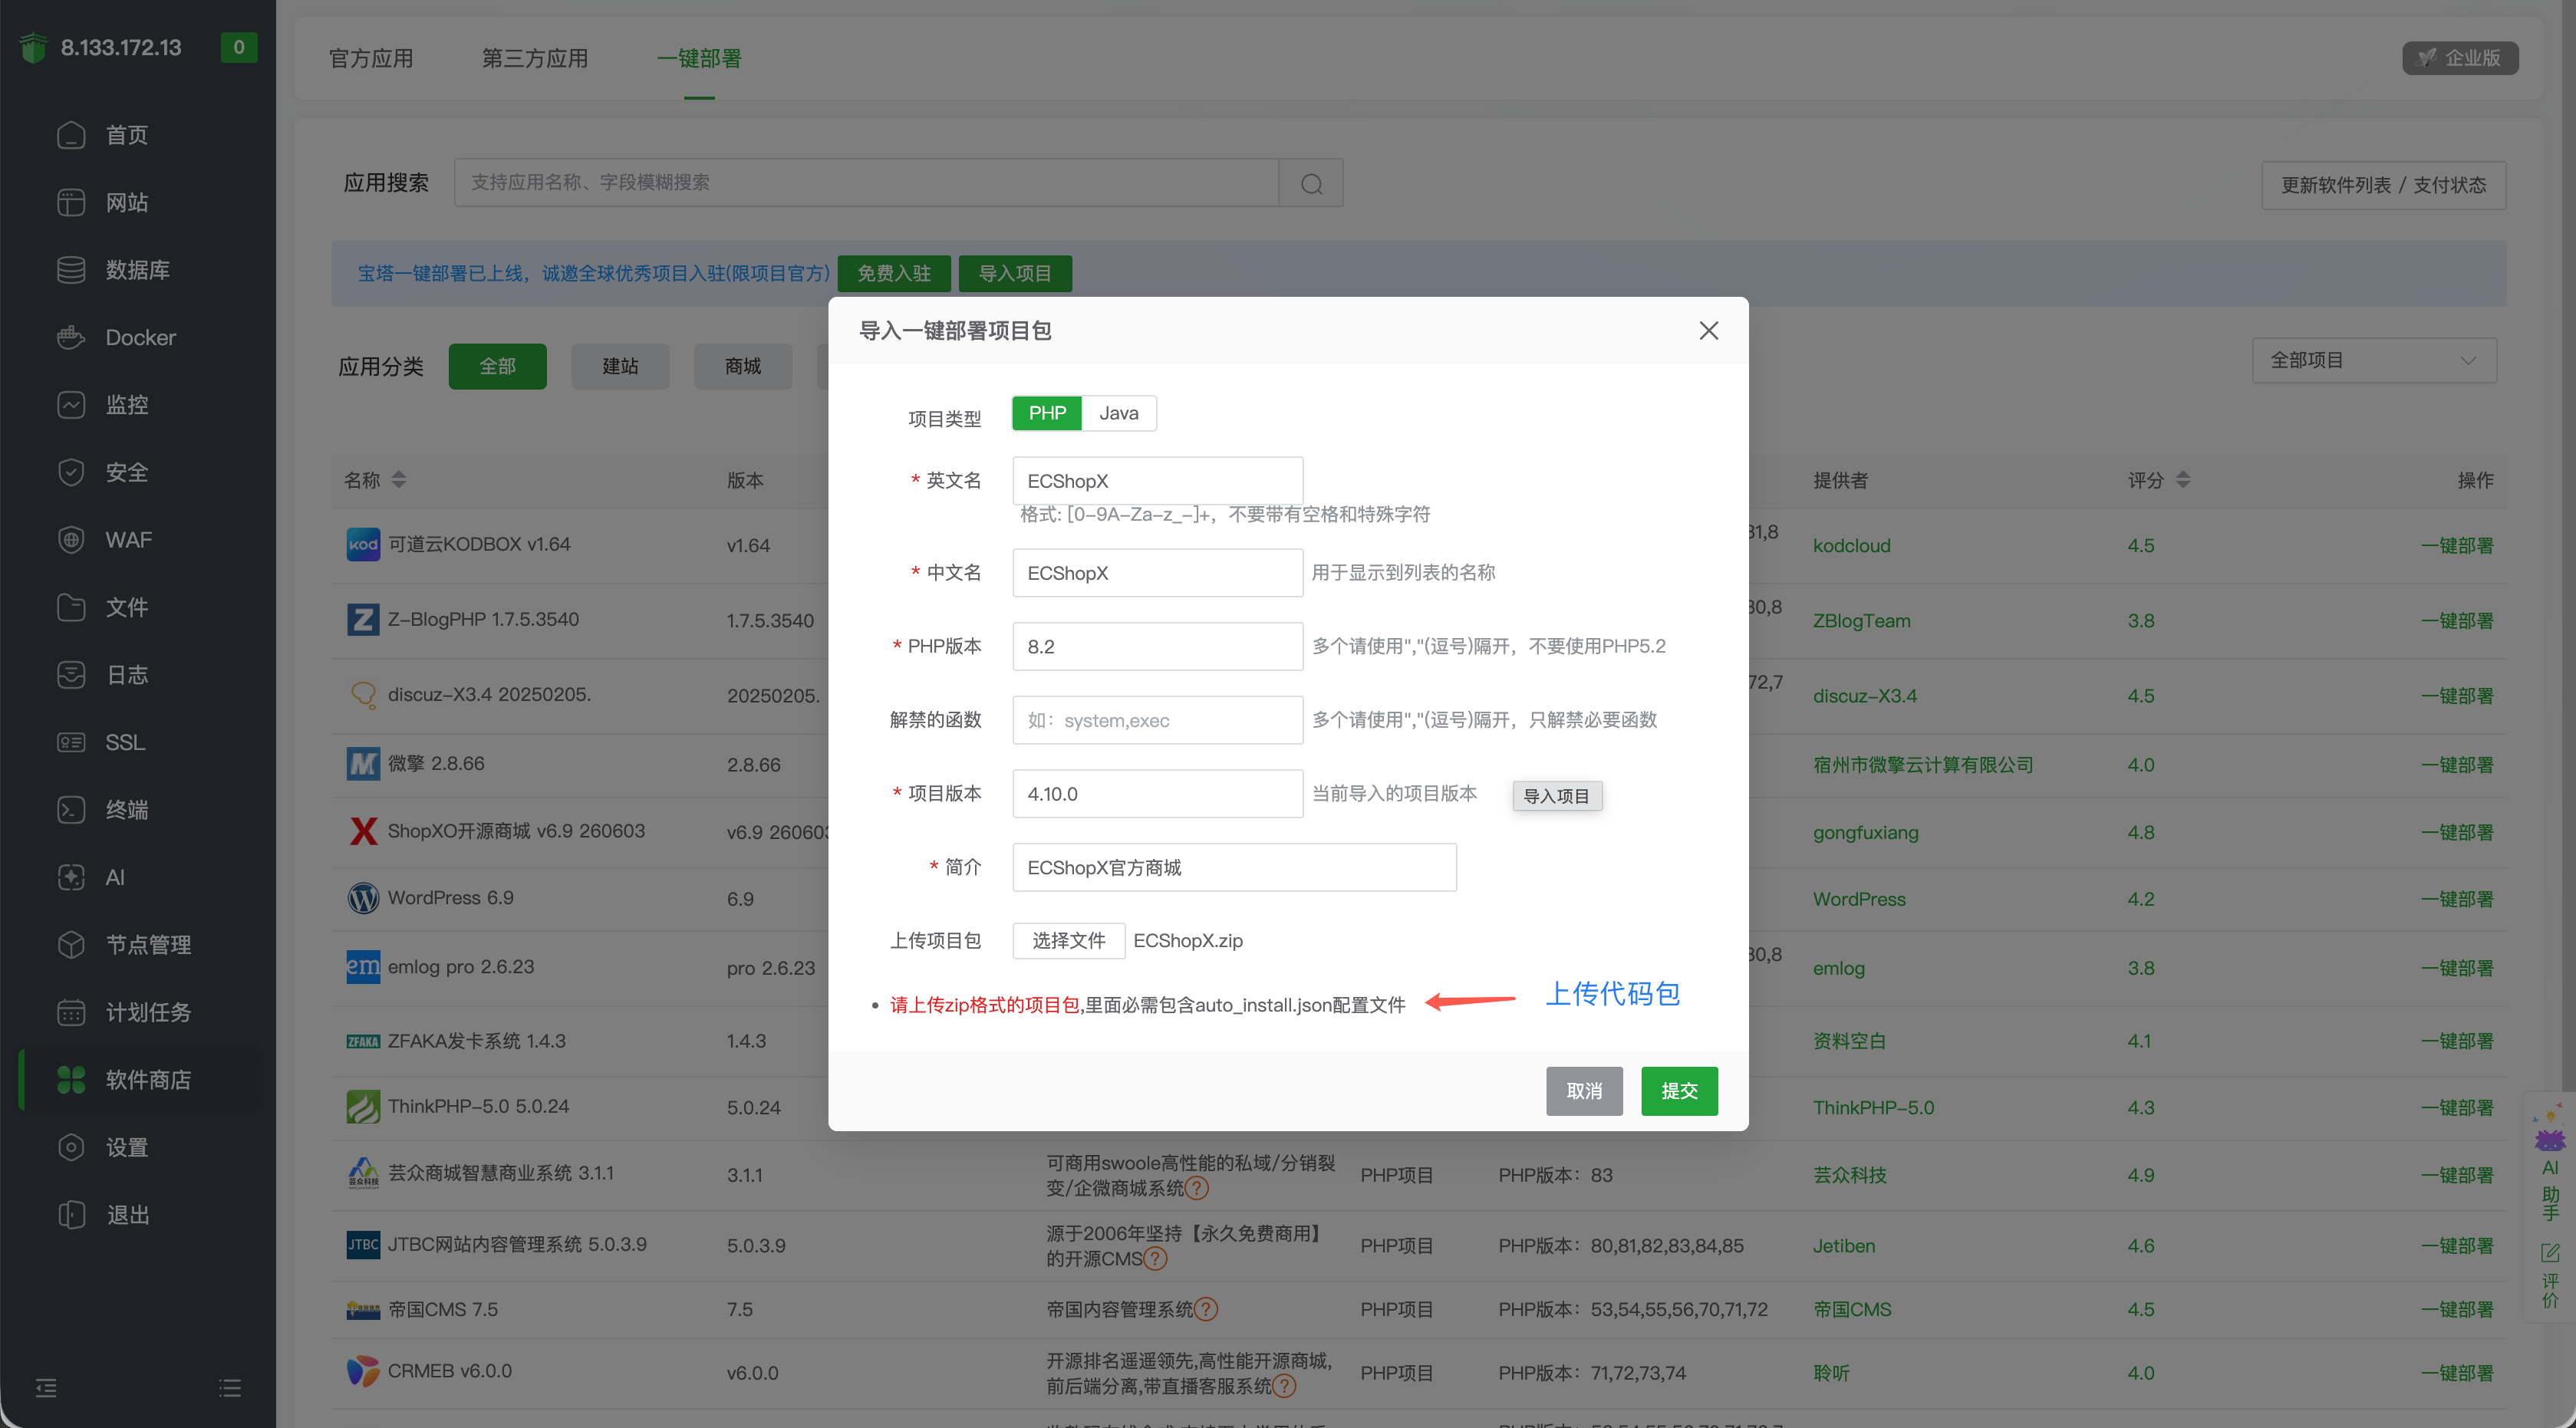
Task: Open the 数据库 database icon in sidebar
Action: [71, 270]
